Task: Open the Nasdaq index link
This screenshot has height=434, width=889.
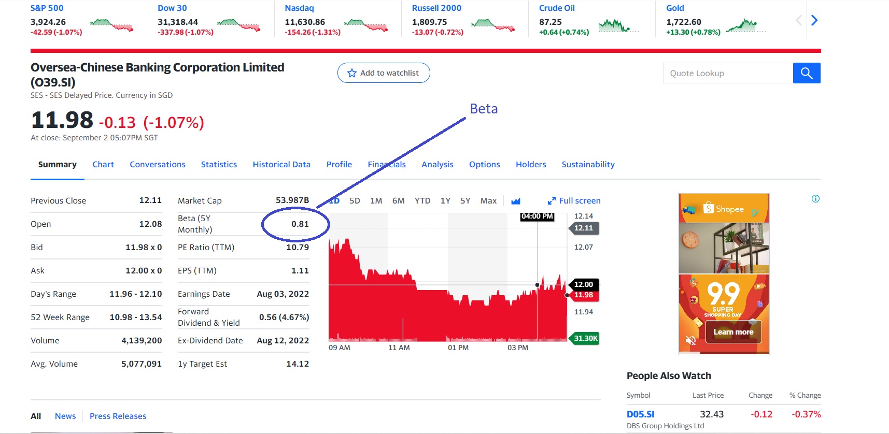Action: pos(299,8)
